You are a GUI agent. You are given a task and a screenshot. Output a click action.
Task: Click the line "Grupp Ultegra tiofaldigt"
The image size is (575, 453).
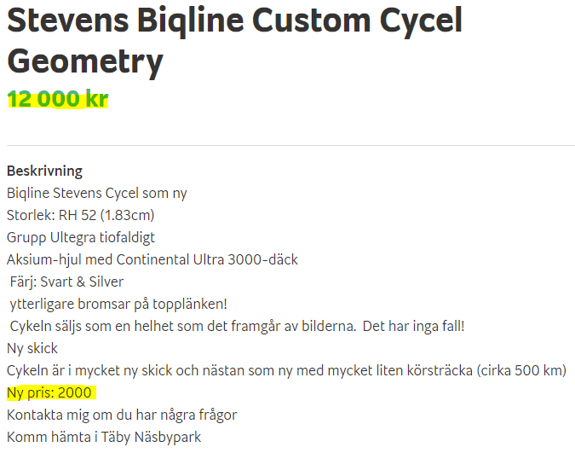click(x=81, y=237)
